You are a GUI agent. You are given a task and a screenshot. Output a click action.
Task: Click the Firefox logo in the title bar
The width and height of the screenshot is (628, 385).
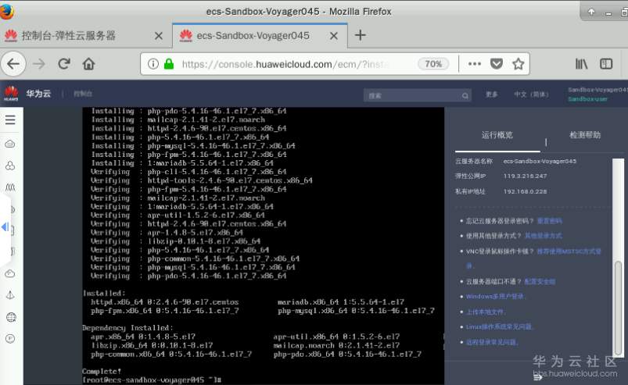click(x=7, y=12)
